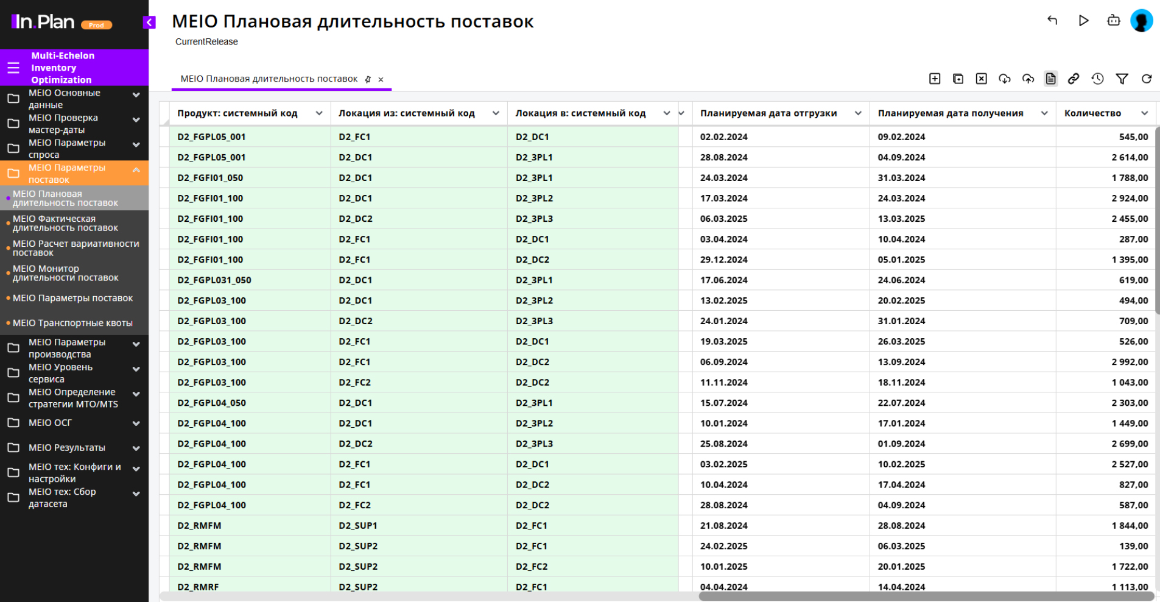1160x602 pixels.
Task: Open the Количество column dropdown
Action: pyautogui.click(x=1144, y=113)
